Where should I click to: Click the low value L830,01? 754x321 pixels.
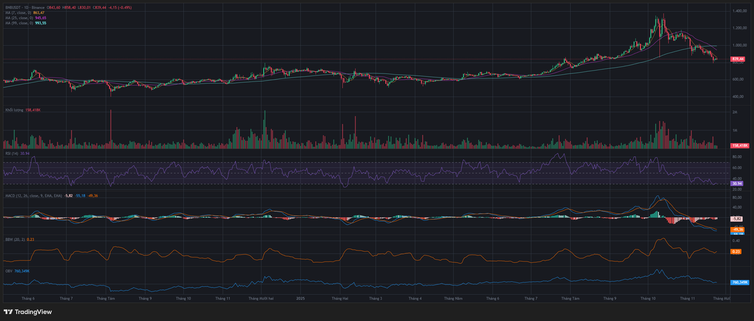pos(84,8)
